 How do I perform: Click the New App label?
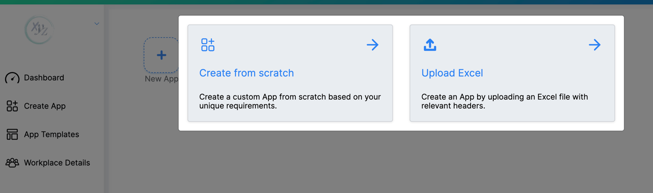161,79
